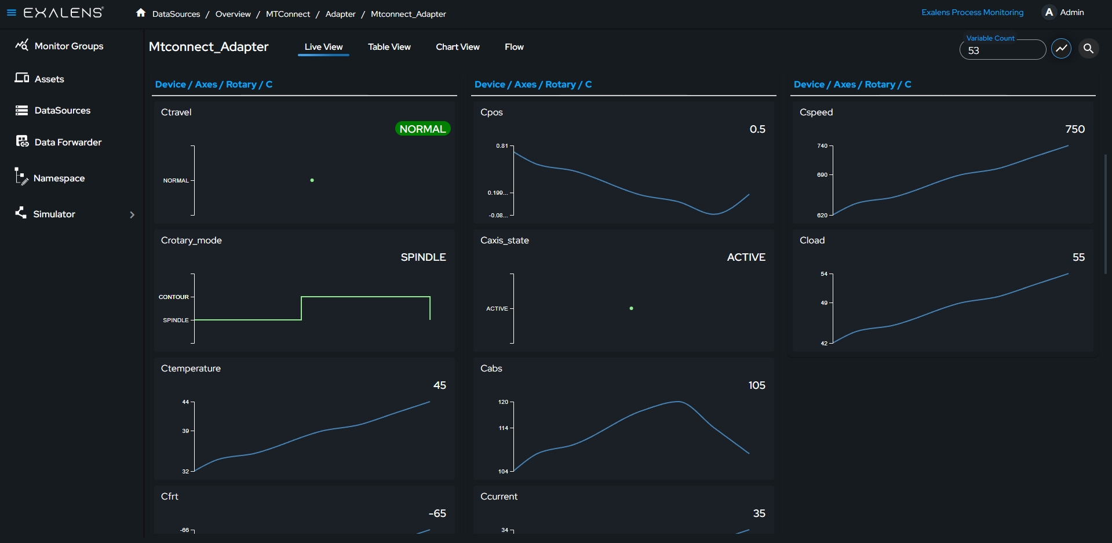Click the Monitor Groups sidebar icon
Viewport: 1112px width, 543px height.
pyautogui.click(x=21, y=45)
